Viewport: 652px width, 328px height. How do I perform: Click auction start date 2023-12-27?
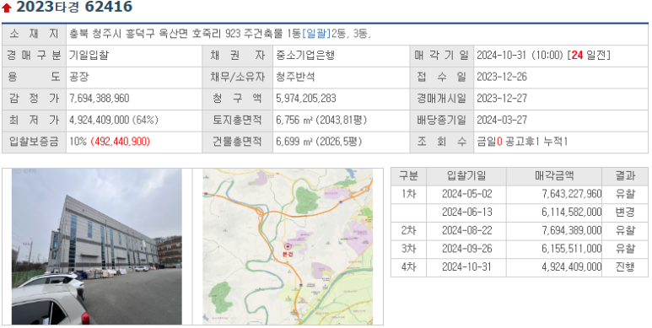coord(502,99)
